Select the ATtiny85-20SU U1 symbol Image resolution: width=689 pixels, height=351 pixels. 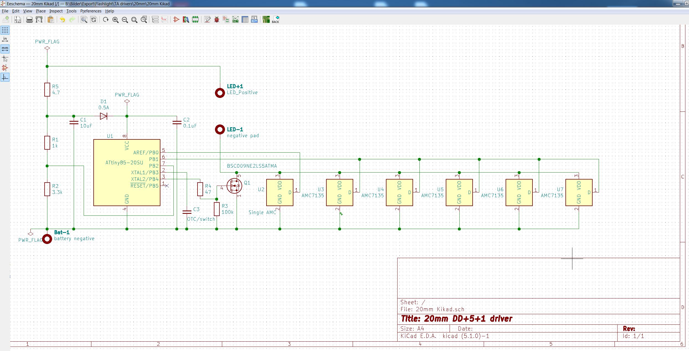tap(127, 173)
